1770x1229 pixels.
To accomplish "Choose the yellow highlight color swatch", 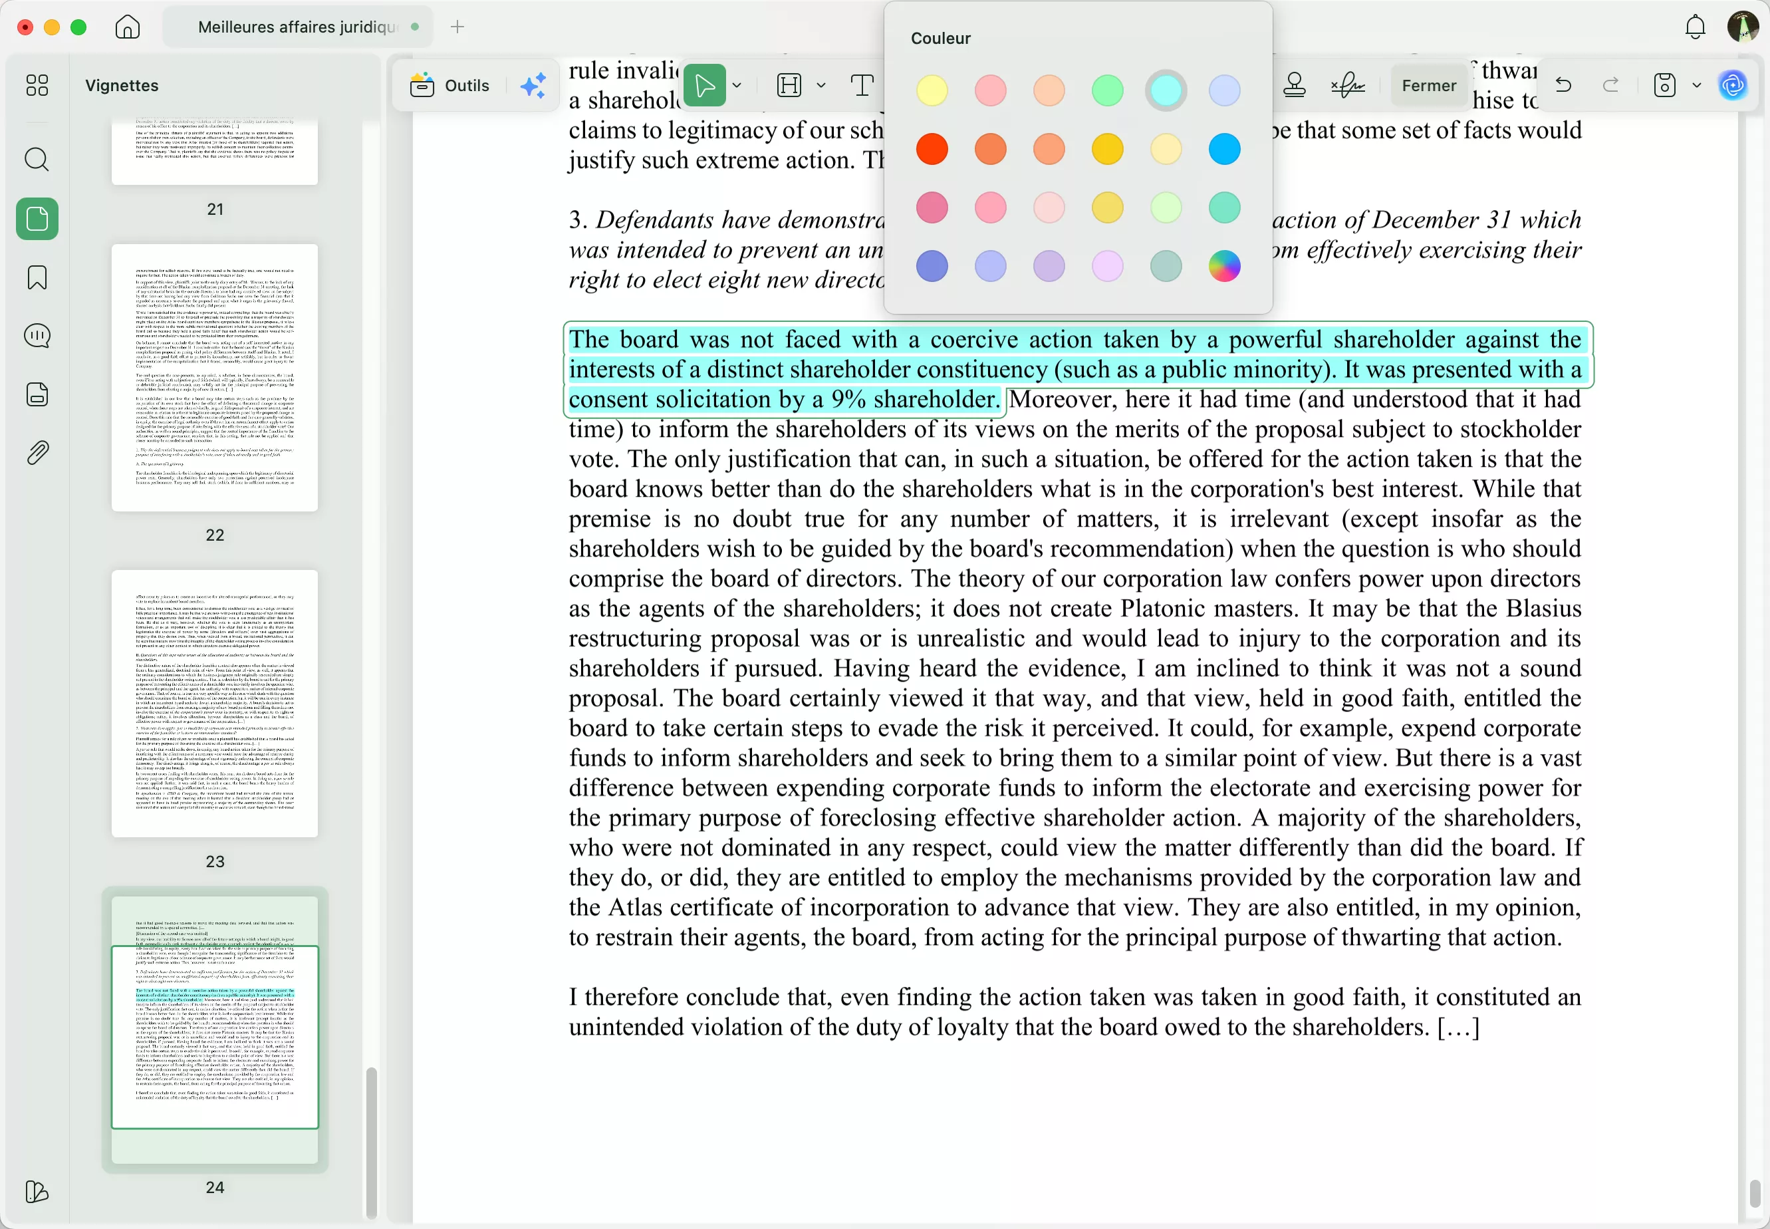I will coord(932,91).
